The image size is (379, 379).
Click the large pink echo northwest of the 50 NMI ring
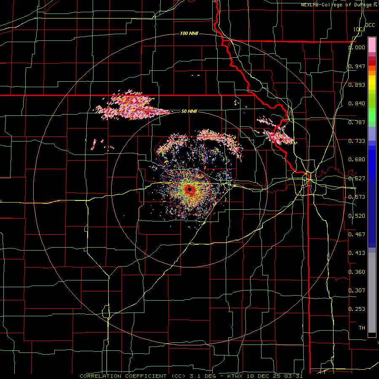coord(132,106)
